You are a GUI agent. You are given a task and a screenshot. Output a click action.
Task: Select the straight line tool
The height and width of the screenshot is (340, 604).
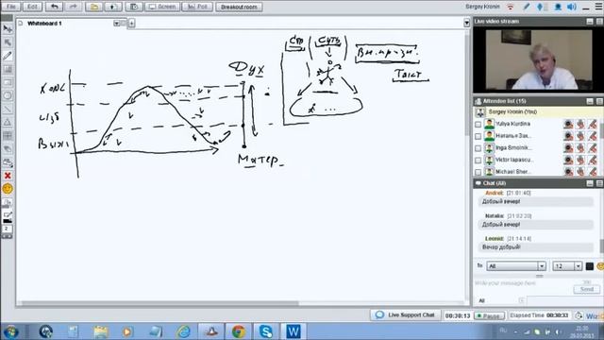pyautogui.click(x=8, y=110)
